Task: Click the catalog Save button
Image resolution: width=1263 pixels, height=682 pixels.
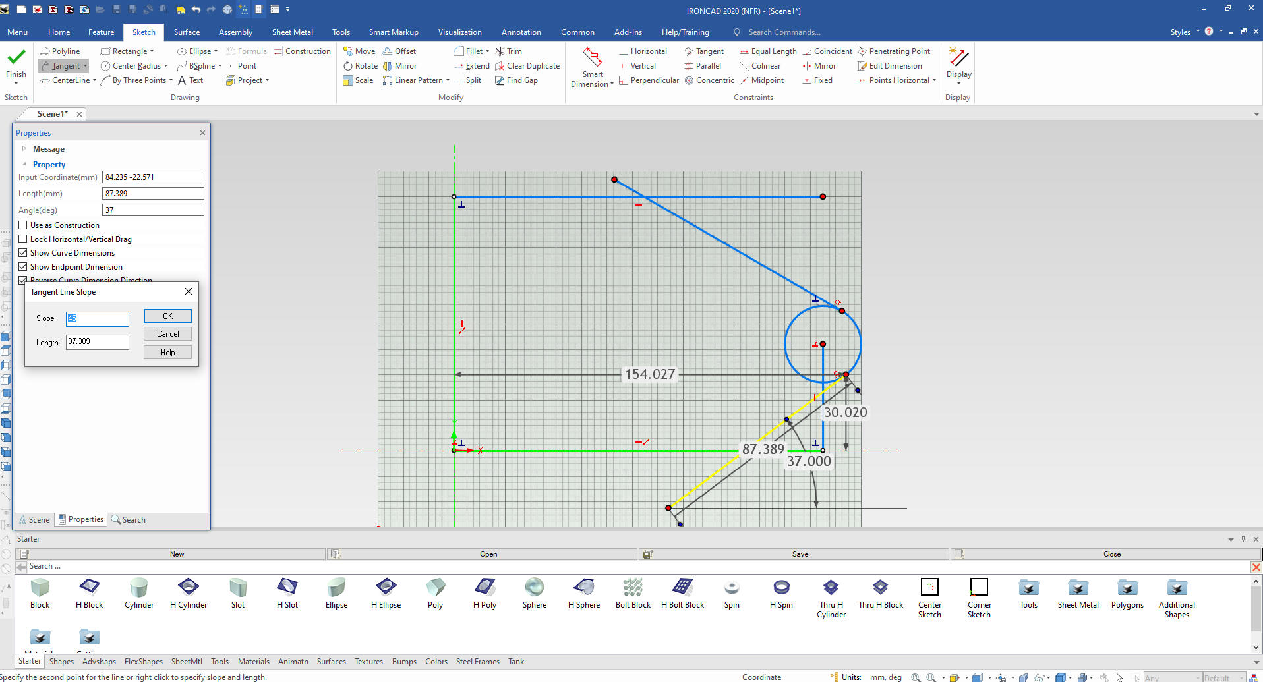Action: coord(794,554)
